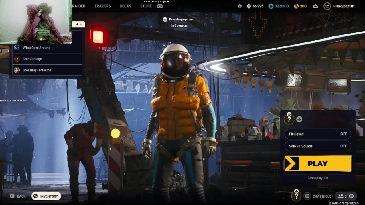Open the mail envelope icon
The height and width of the screenshot is (205, 365).
(315, 6)
